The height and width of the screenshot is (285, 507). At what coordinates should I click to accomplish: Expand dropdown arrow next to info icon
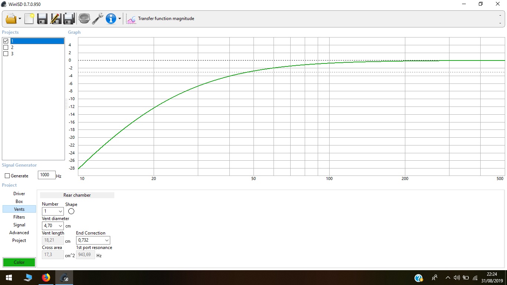pyautogui.click(x=120, y=19)
